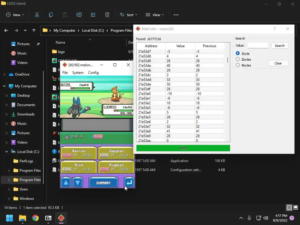Collapse the My Computer tree node
300x225 pixels.
coord(4,86)
